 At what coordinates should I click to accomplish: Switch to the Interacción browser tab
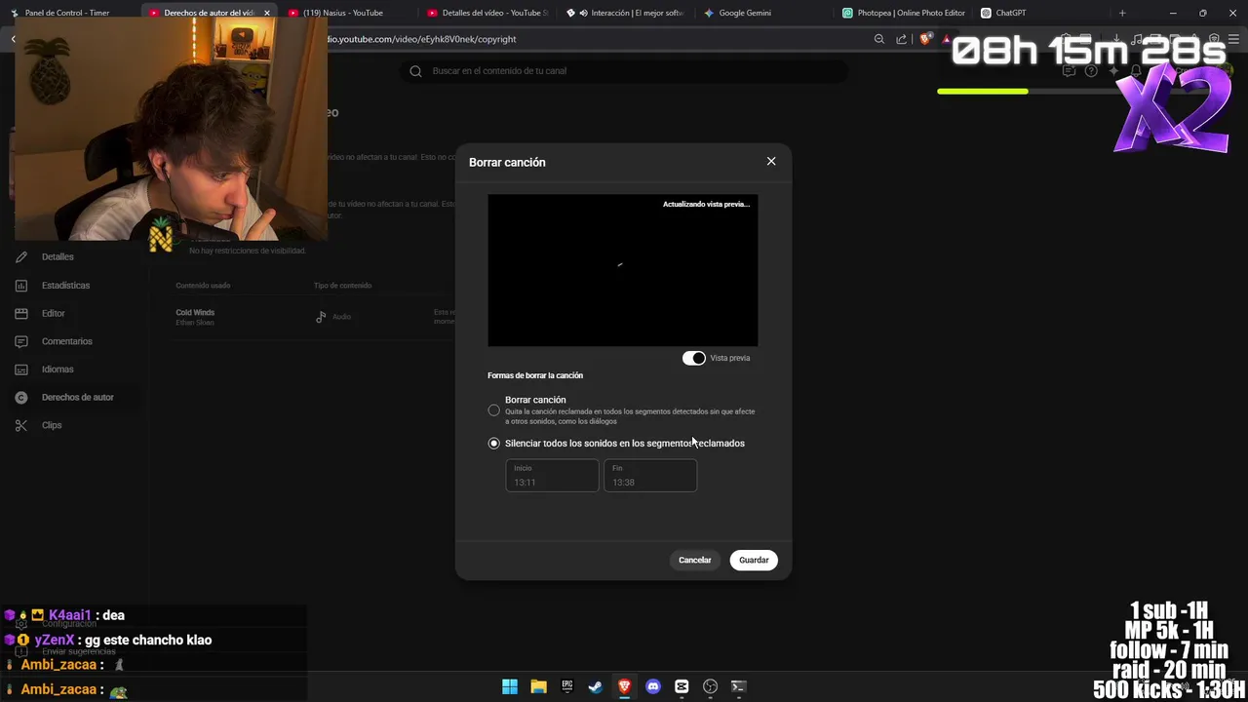[x=626, y=13]
